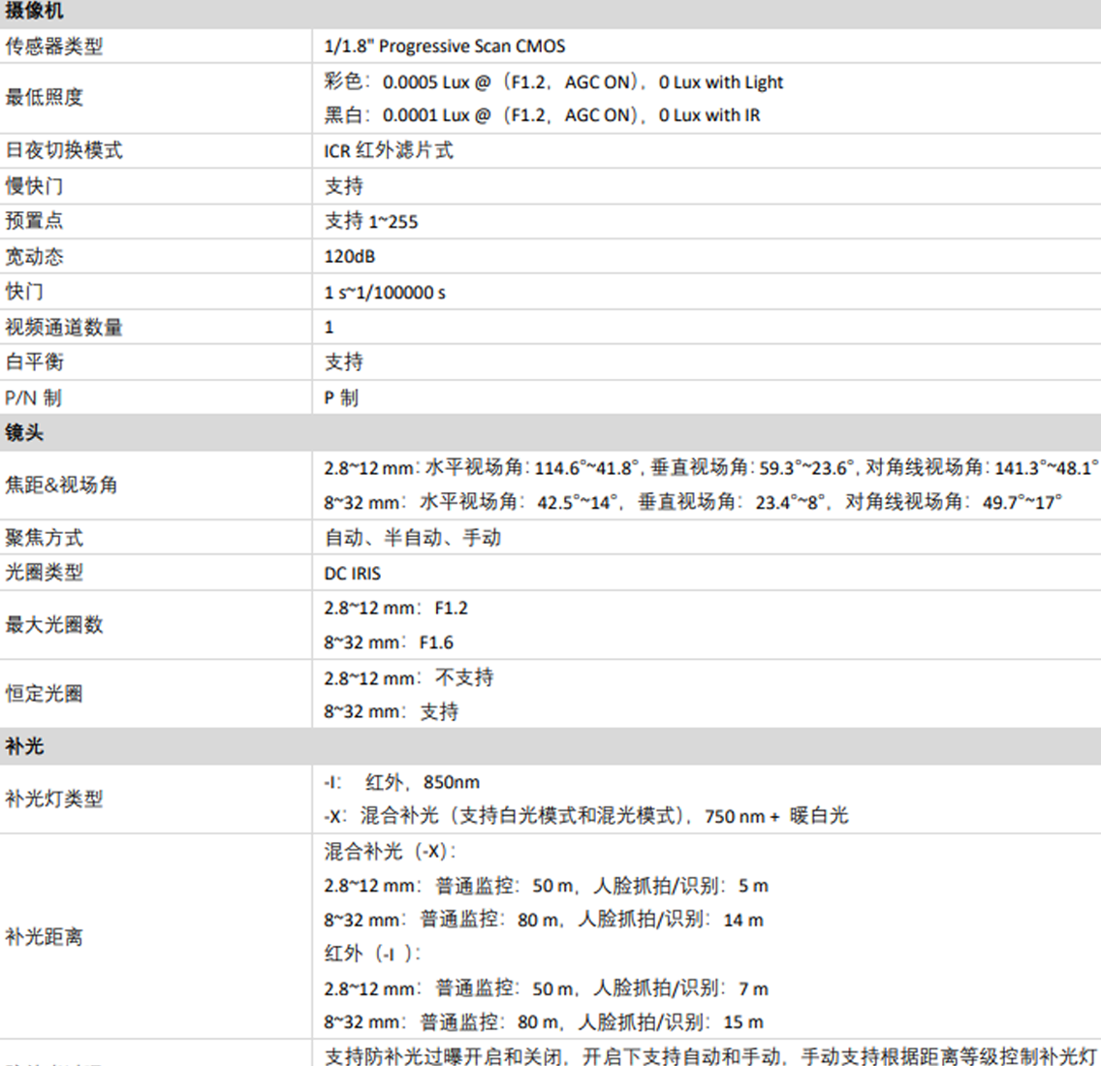Click the P 制 value cell
1101x1066 pixels.
pos(341,397)
